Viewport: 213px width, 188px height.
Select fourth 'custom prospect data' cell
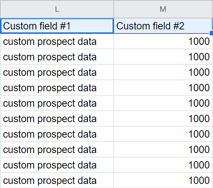tap(57, 88)
